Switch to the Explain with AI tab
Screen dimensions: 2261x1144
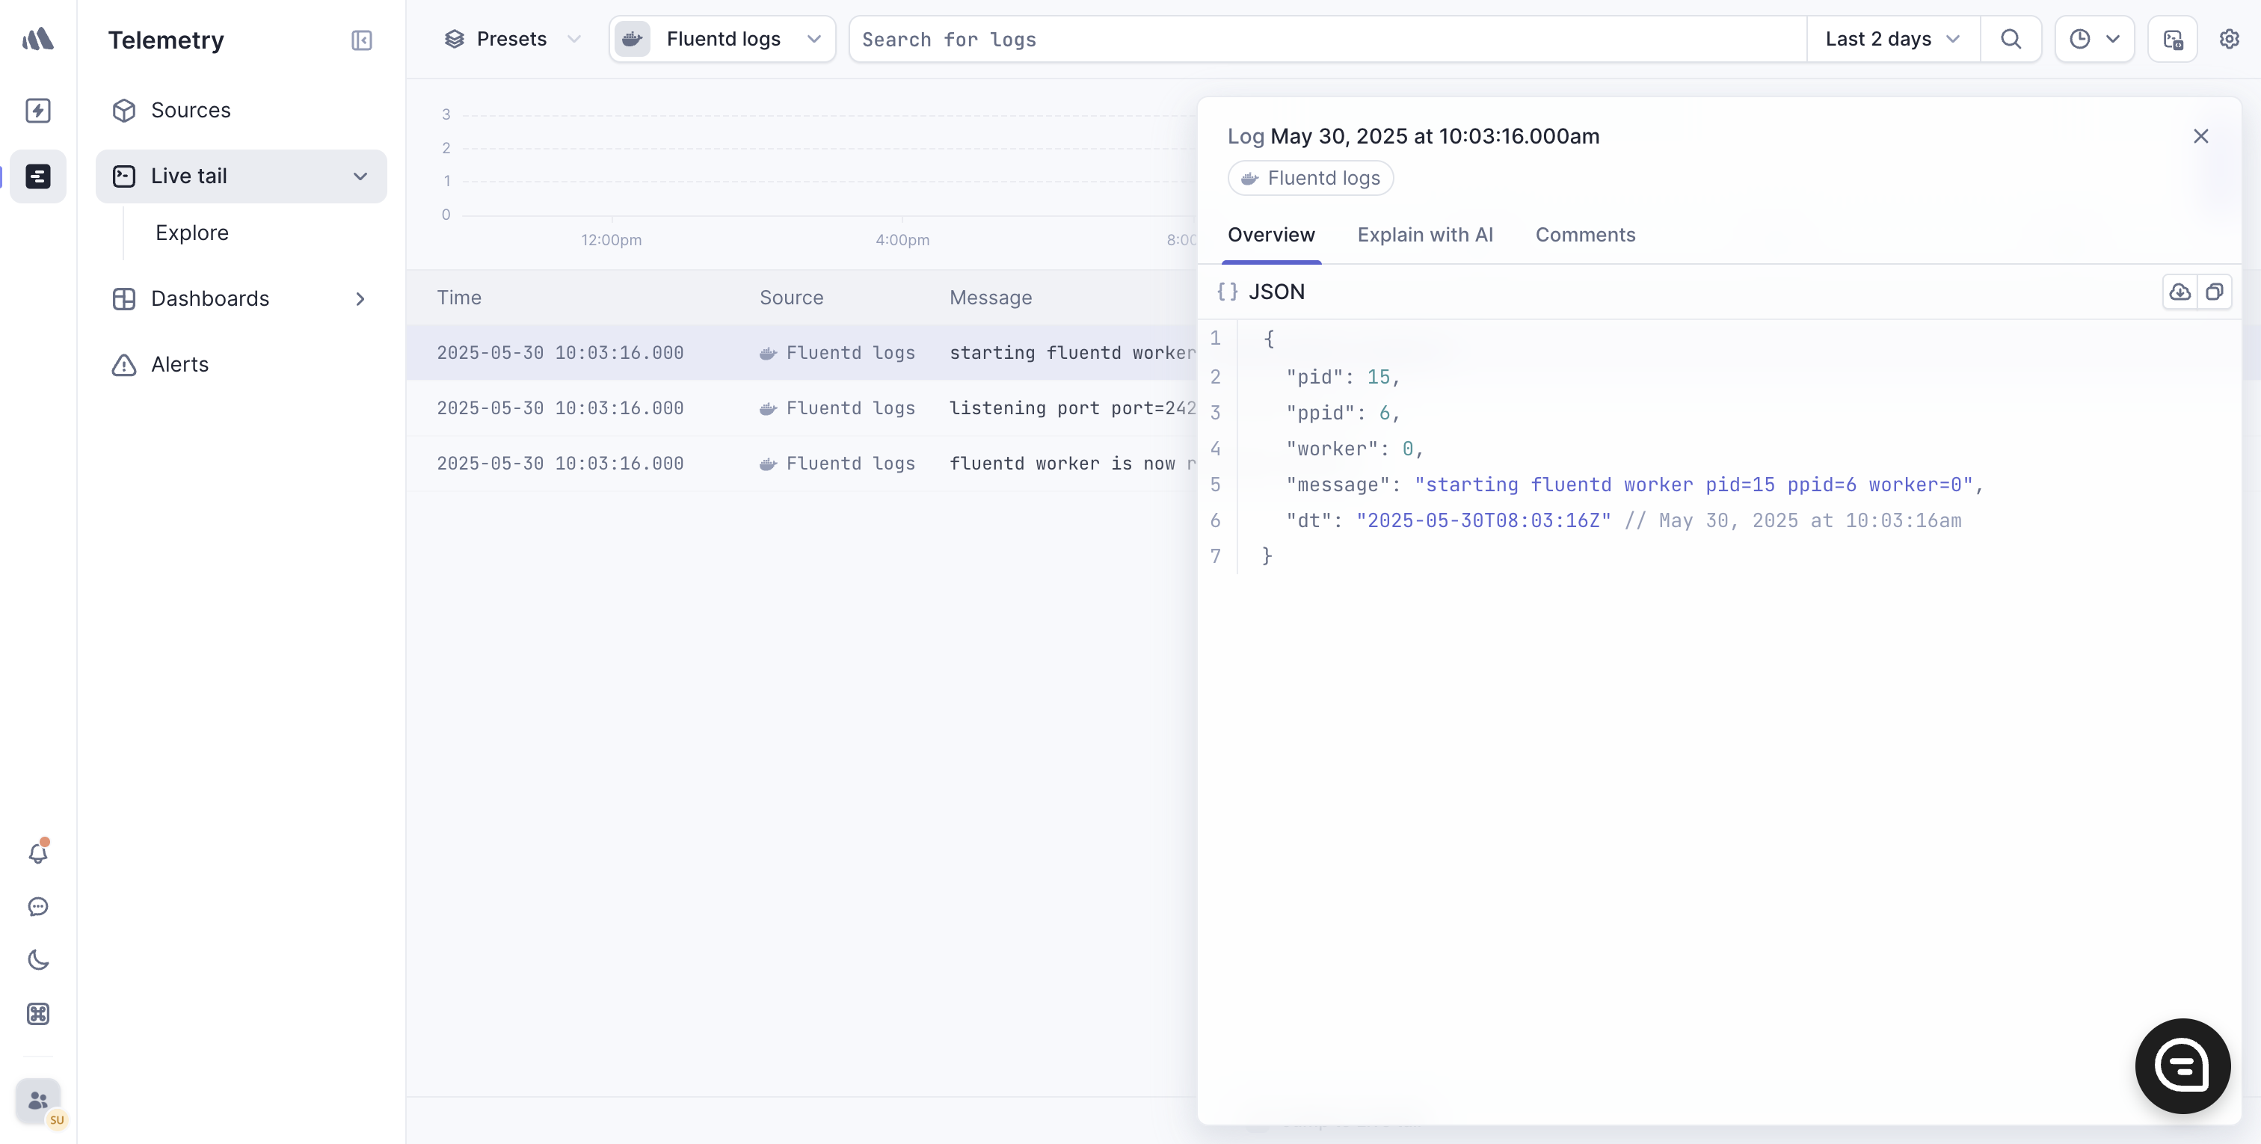pos(1424,235)
